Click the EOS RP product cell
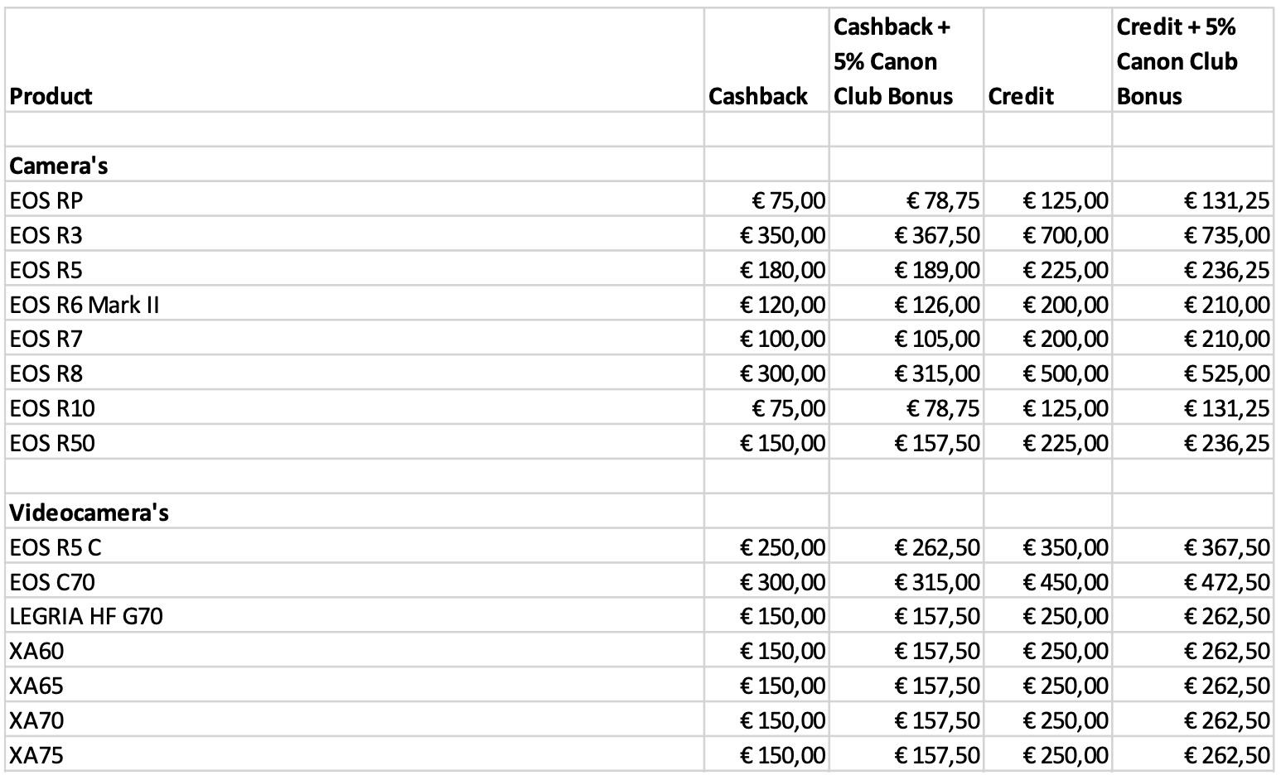The height and width of the screenshot is (780, 1281). point(46,200)
